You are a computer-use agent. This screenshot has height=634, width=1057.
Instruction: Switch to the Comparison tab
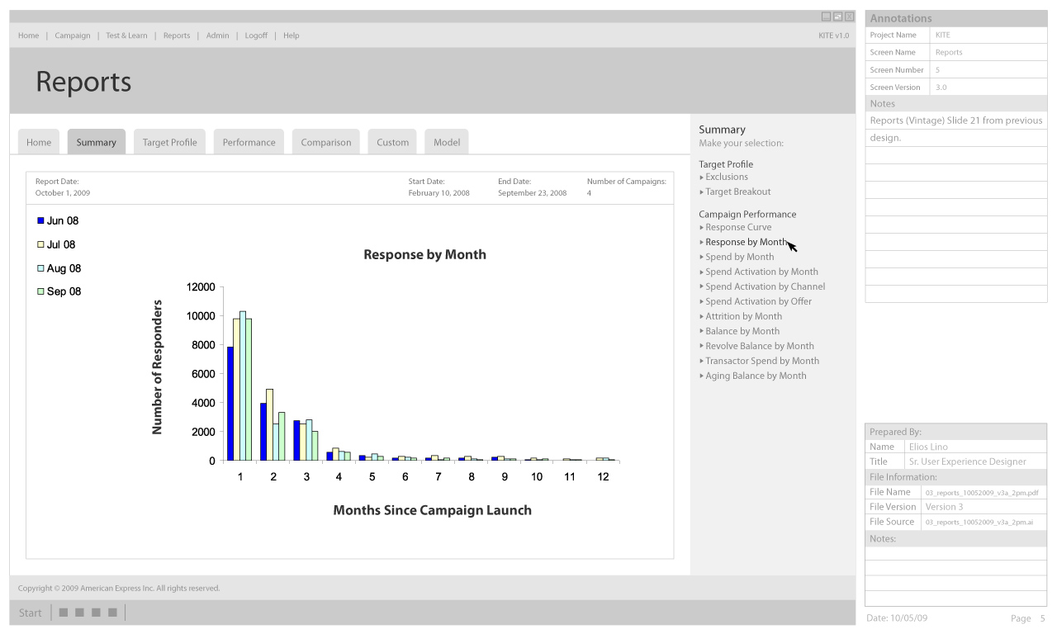[325, 142]
